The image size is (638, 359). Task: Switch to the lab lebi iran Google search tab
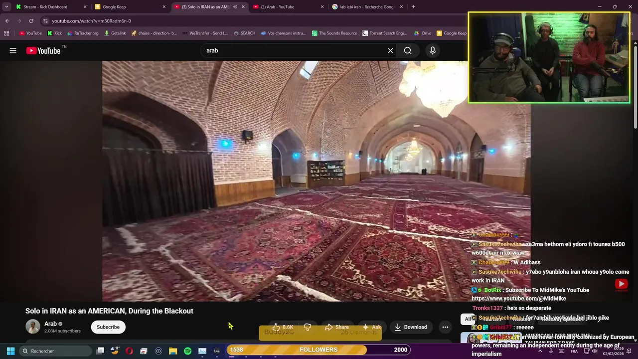[367, 7]
